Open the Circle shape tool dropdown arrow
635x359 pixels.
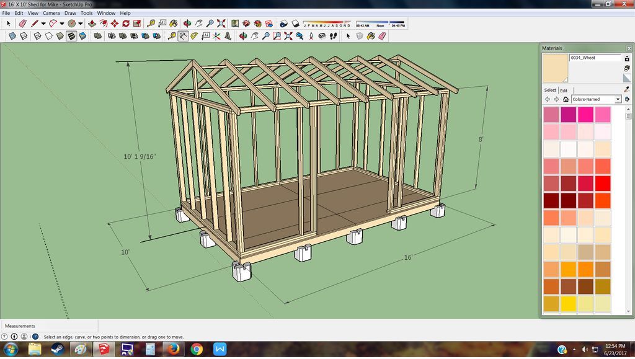click(x=81, y=24)
